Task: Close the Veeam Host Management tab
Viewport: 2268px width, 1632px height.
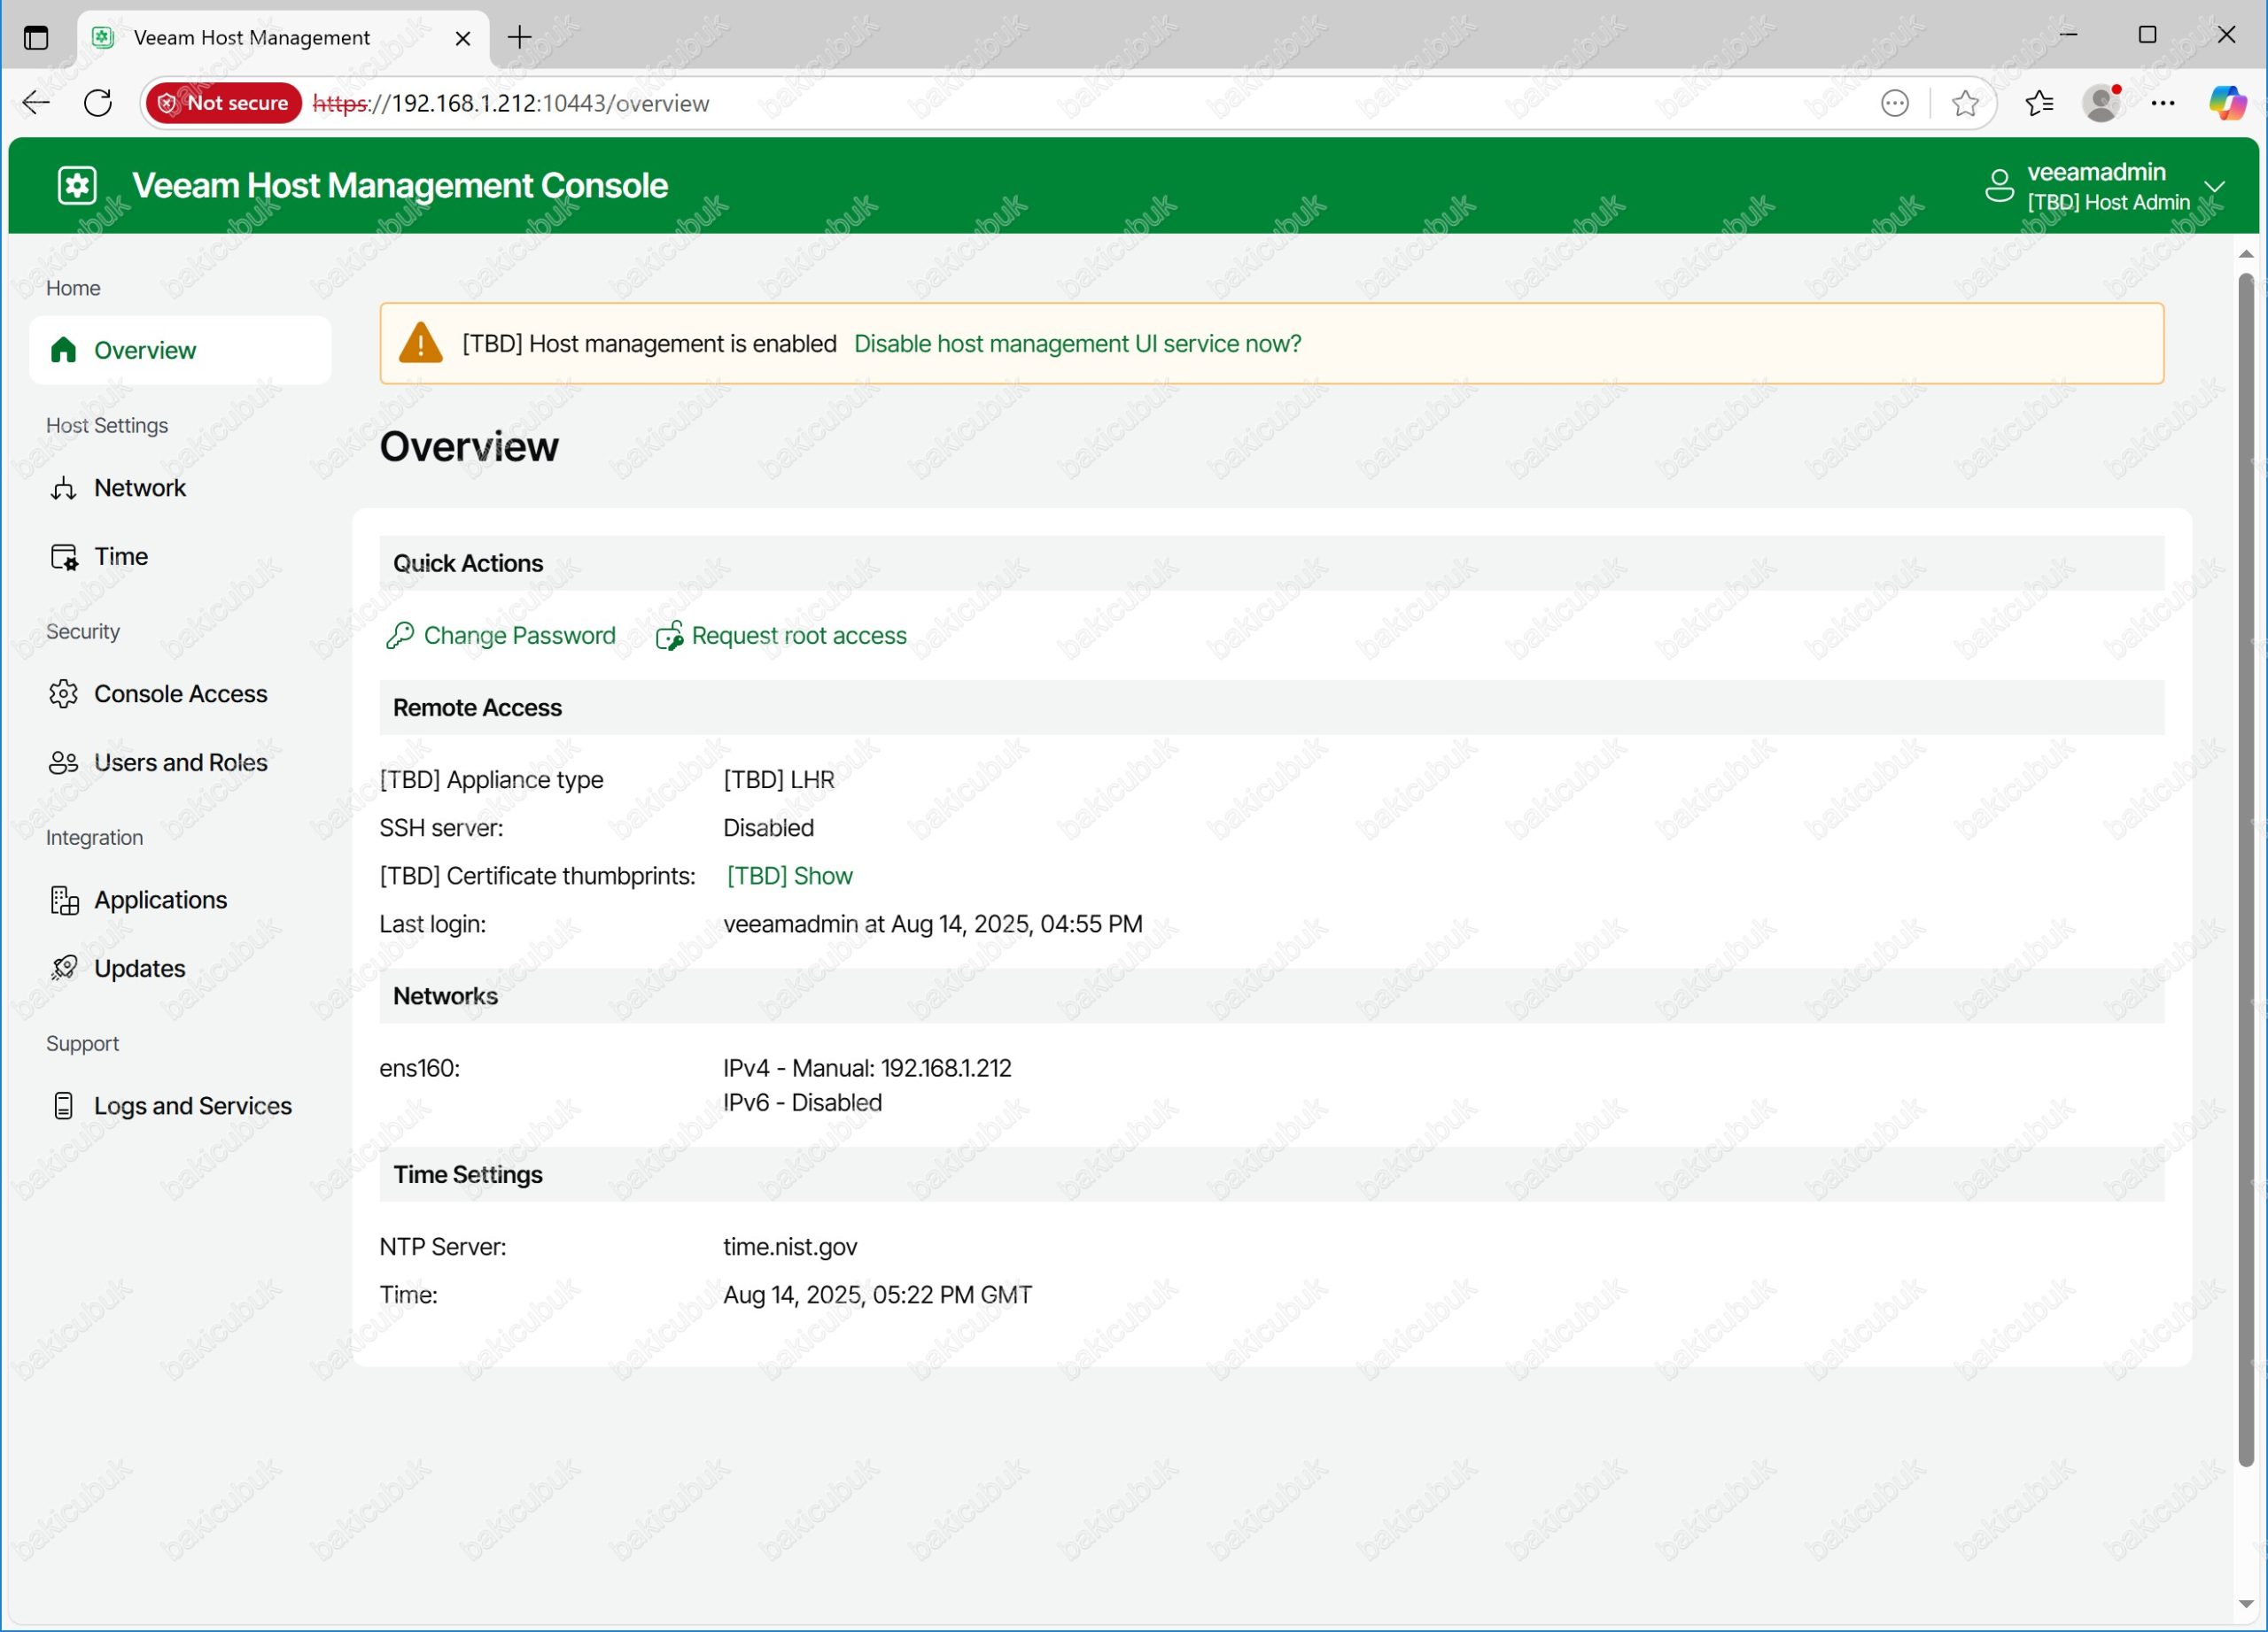Action: click(x=463, y=38)
